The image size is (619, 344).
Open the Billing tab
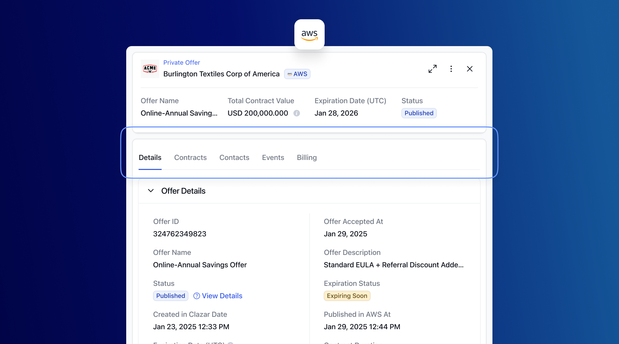[307, 158]
